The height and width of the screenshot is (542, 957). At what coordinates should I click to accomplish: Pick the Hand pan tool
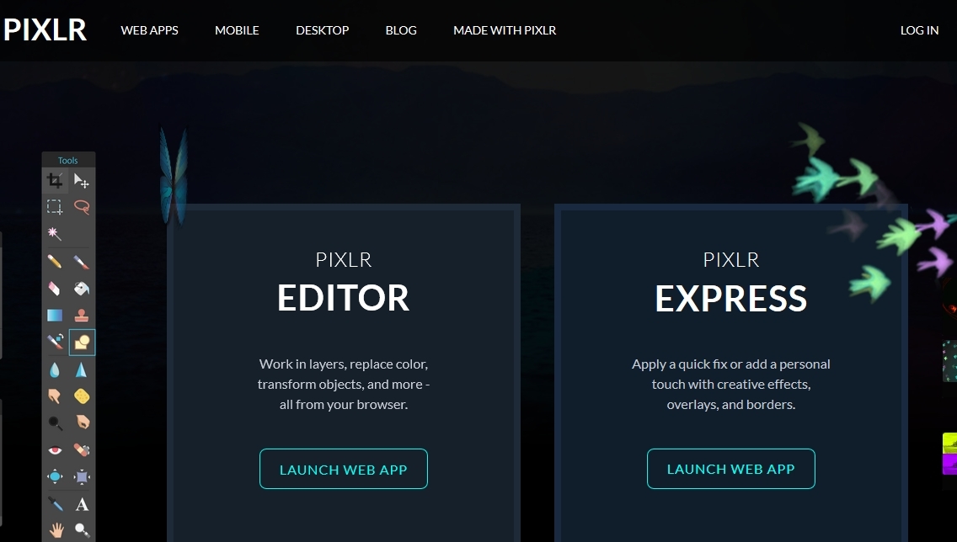pos(56,530)
